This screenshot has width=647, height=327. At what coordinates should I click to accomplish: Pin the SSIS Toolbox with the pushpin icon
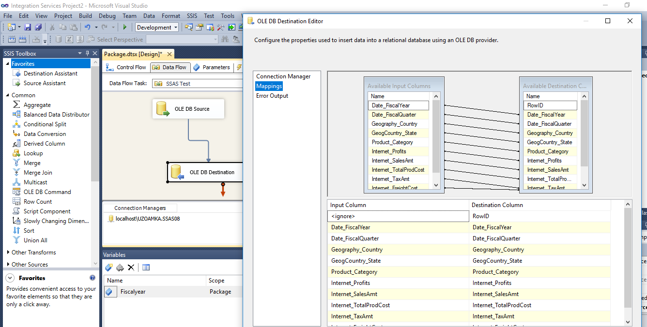pos(88,53)
